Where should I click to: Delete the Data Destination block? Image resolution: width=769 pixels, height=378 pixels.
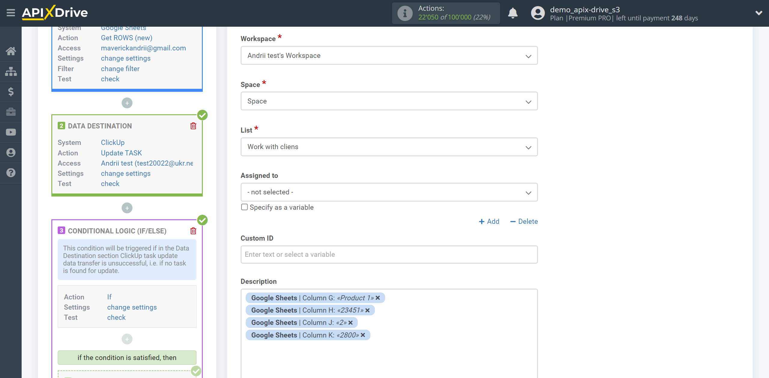coord(193,126)
